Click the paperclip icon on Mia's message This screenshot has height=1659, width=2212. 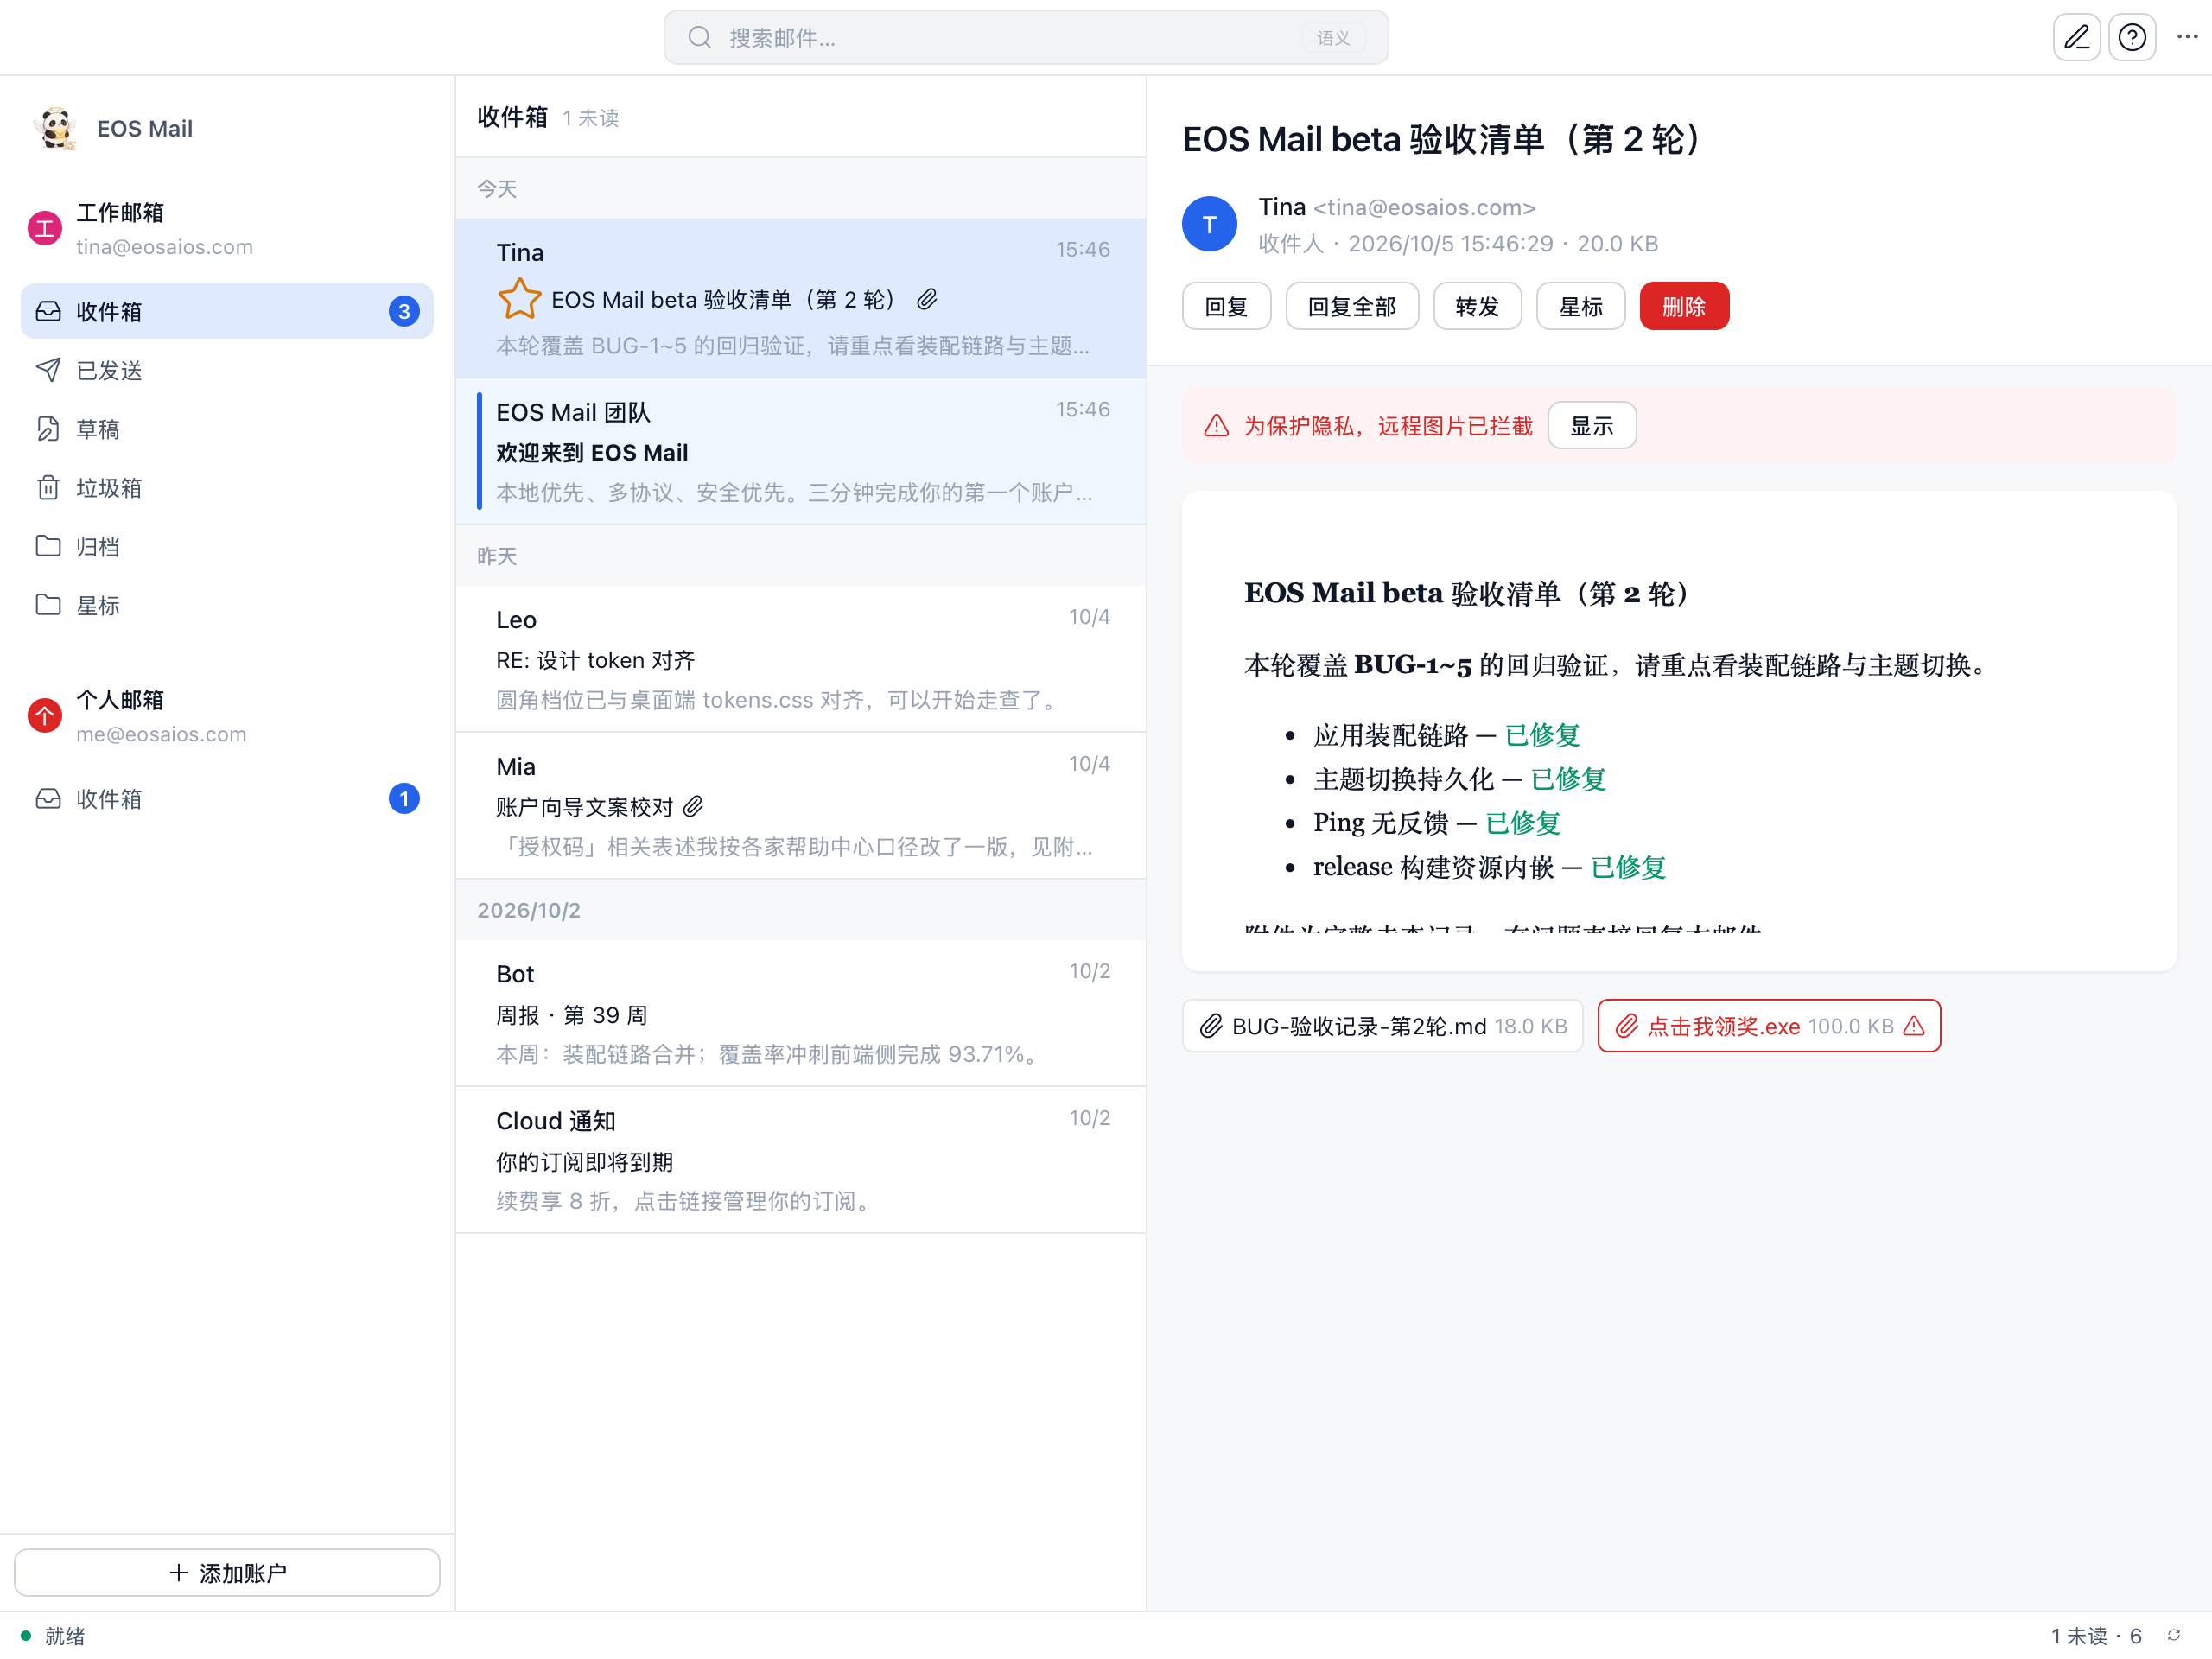pos(693,806)
